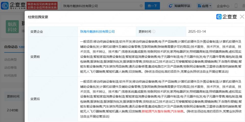Open 珠海市魅族科技有限公司 company link
Image resolution: width=245 pixels, height=122 pixels.
point(97,32)
